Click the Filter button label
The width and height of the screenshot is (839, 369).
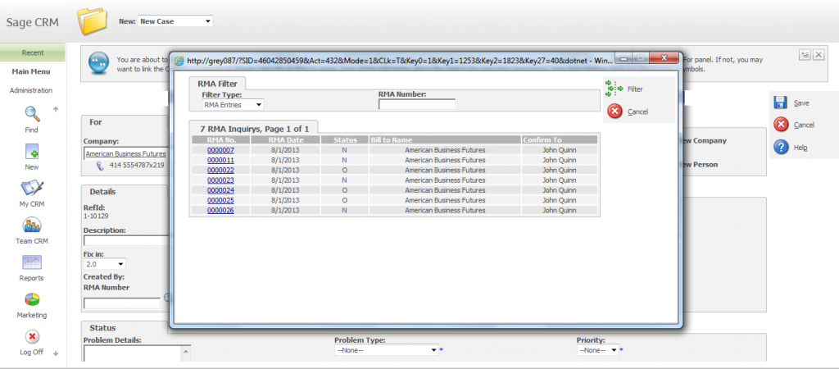coord(635,89)
